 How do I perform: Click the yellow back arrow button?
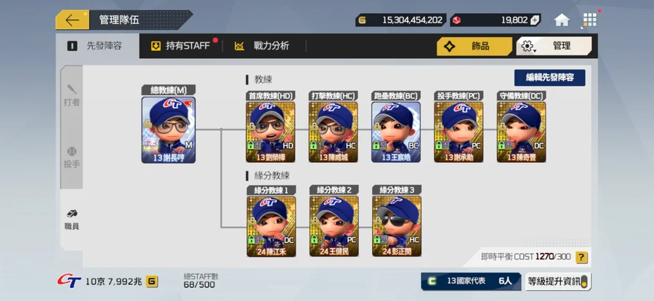(x=72, y=20)
